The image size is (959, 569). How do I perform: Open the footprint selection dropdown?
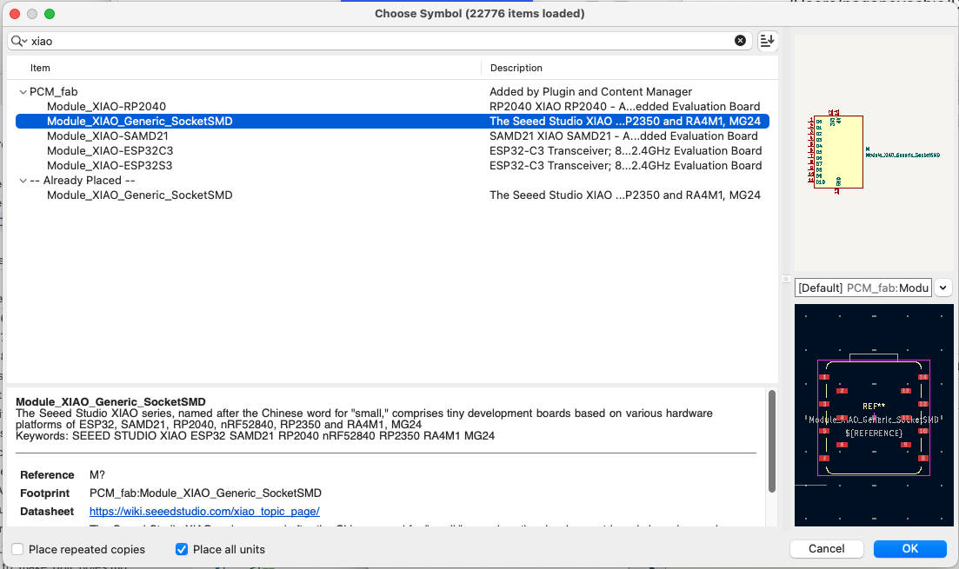pos(943,288)
